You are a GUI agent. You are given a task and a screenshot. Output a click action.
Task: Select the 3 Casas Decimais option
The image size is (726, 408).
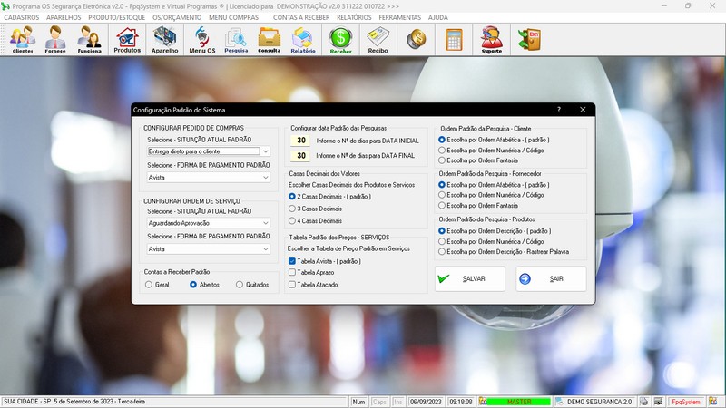(292, 208)
